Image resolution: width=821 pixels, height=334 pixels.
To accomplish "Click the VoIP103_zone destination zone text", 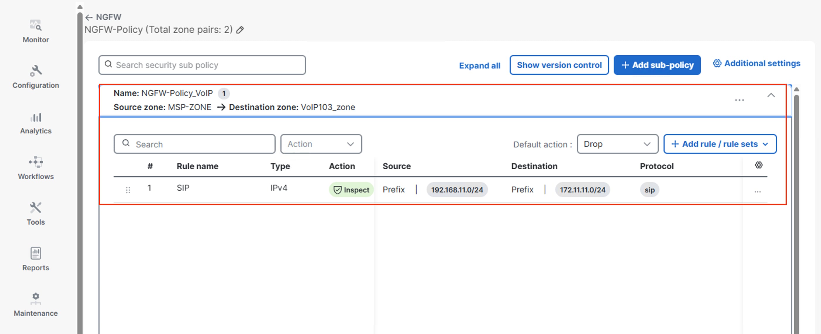I will pyautogui.click(x=328, y=107).
